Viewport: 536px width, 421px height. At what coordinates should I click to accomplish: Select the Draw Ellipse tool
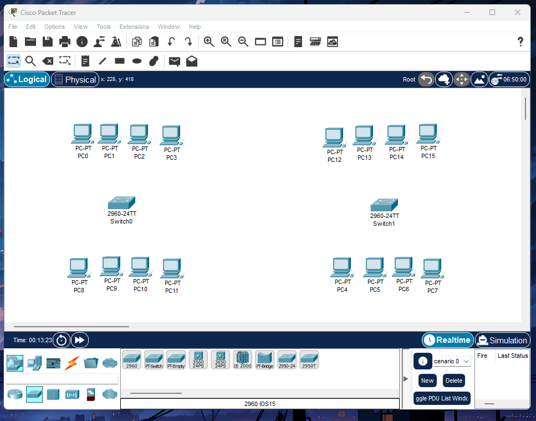pyautogui.click(x=137, y=61)
